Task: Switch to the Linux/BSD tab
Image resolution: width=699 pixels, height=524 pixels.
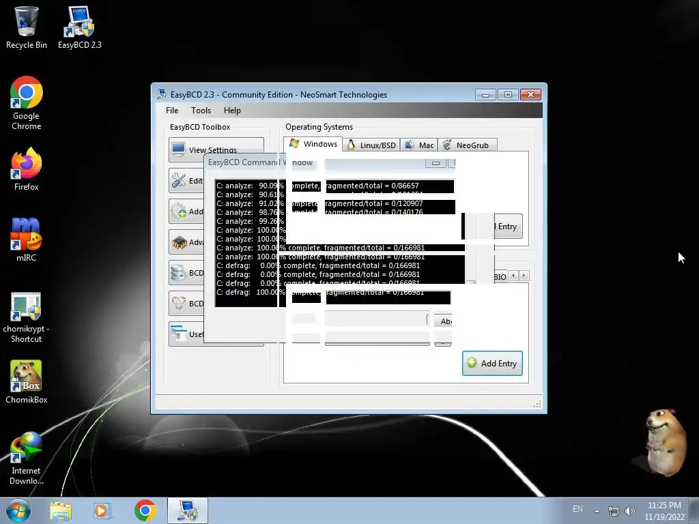Action: (x=371, y=145)
